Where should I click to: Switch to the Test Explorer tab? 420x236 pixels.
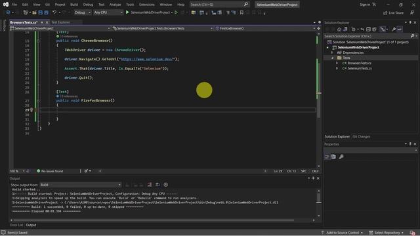(60, 22)
